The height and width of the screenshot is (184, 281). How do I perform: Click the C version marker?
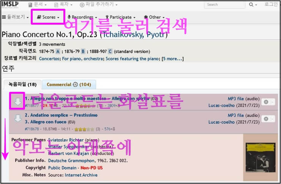pyautogui.click(x=110, y=52)
